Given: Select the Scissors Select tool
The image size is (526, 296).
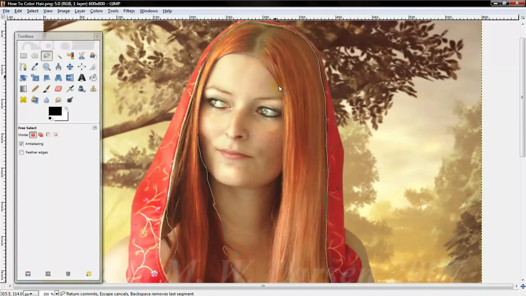Looking at the screenshot, I should [81, 55].
